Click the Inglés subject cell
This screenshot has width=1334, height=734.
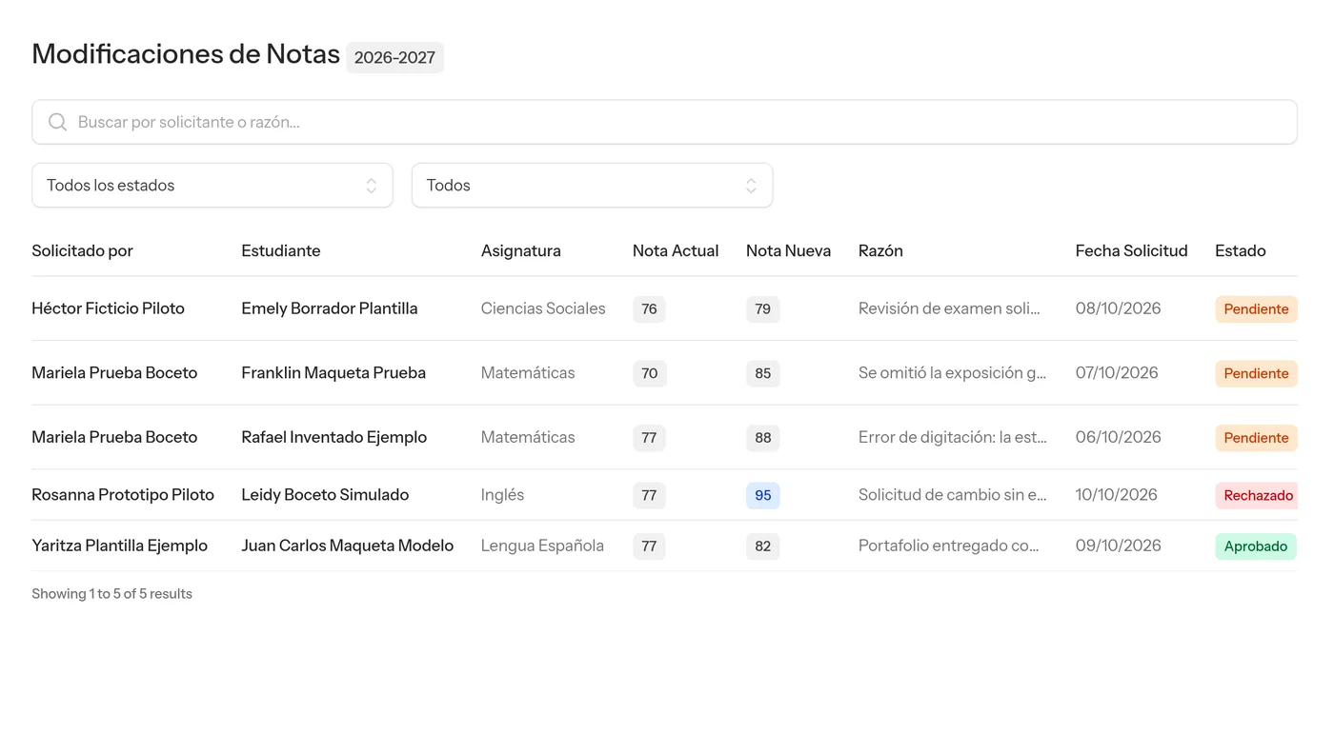[502, 495]
